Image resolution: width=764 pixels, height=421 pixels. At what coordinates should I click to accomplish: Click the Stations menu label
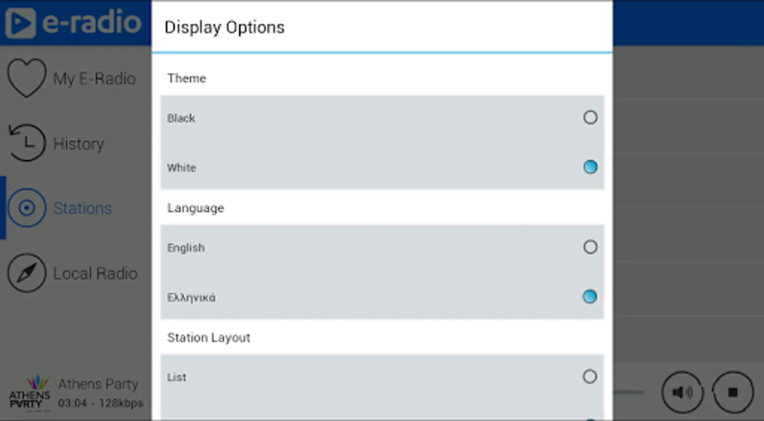tap(82, 208)
